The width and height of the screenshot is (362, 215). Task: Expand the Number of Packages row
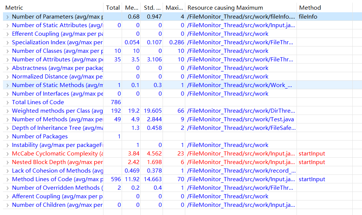(7, 137)
